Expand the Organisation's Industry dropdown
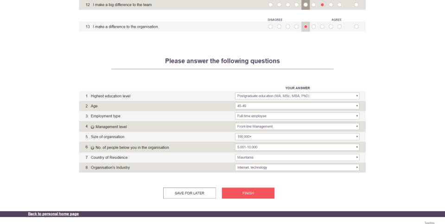 coord(297,168)
